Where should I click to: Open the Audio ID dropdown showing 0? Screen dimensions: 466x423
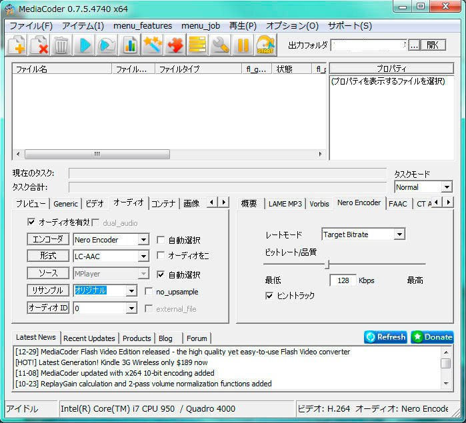point(131,308)
